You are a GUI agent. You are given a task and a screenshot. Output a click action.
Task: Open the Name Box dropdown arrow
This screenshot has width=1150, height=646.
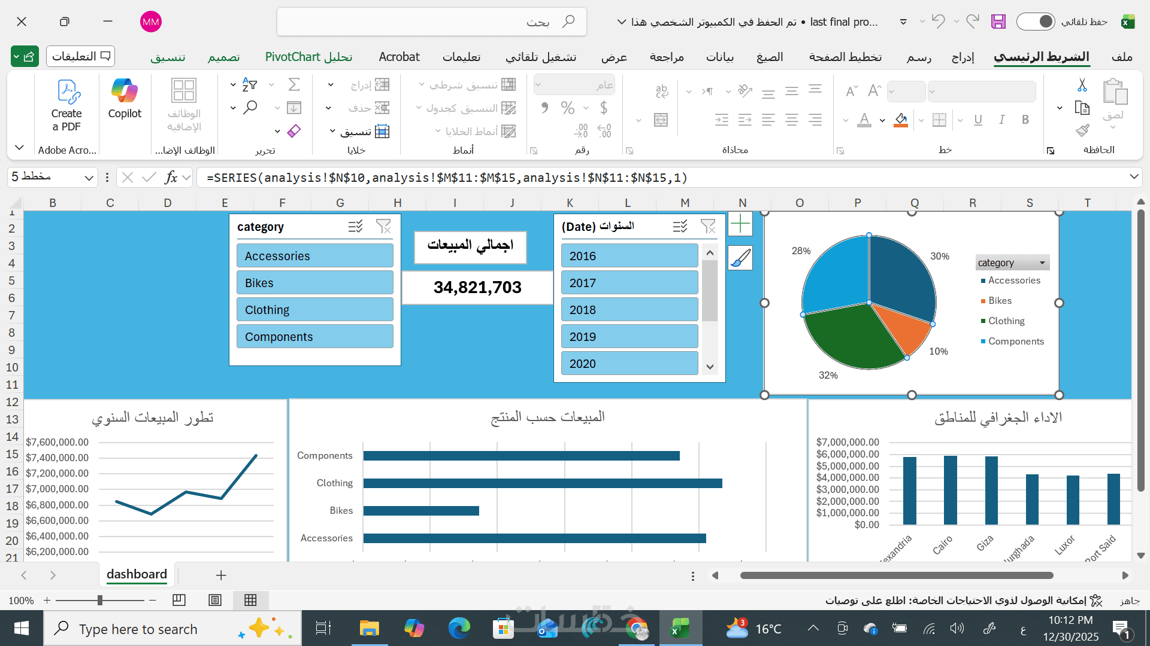point(89,178)
